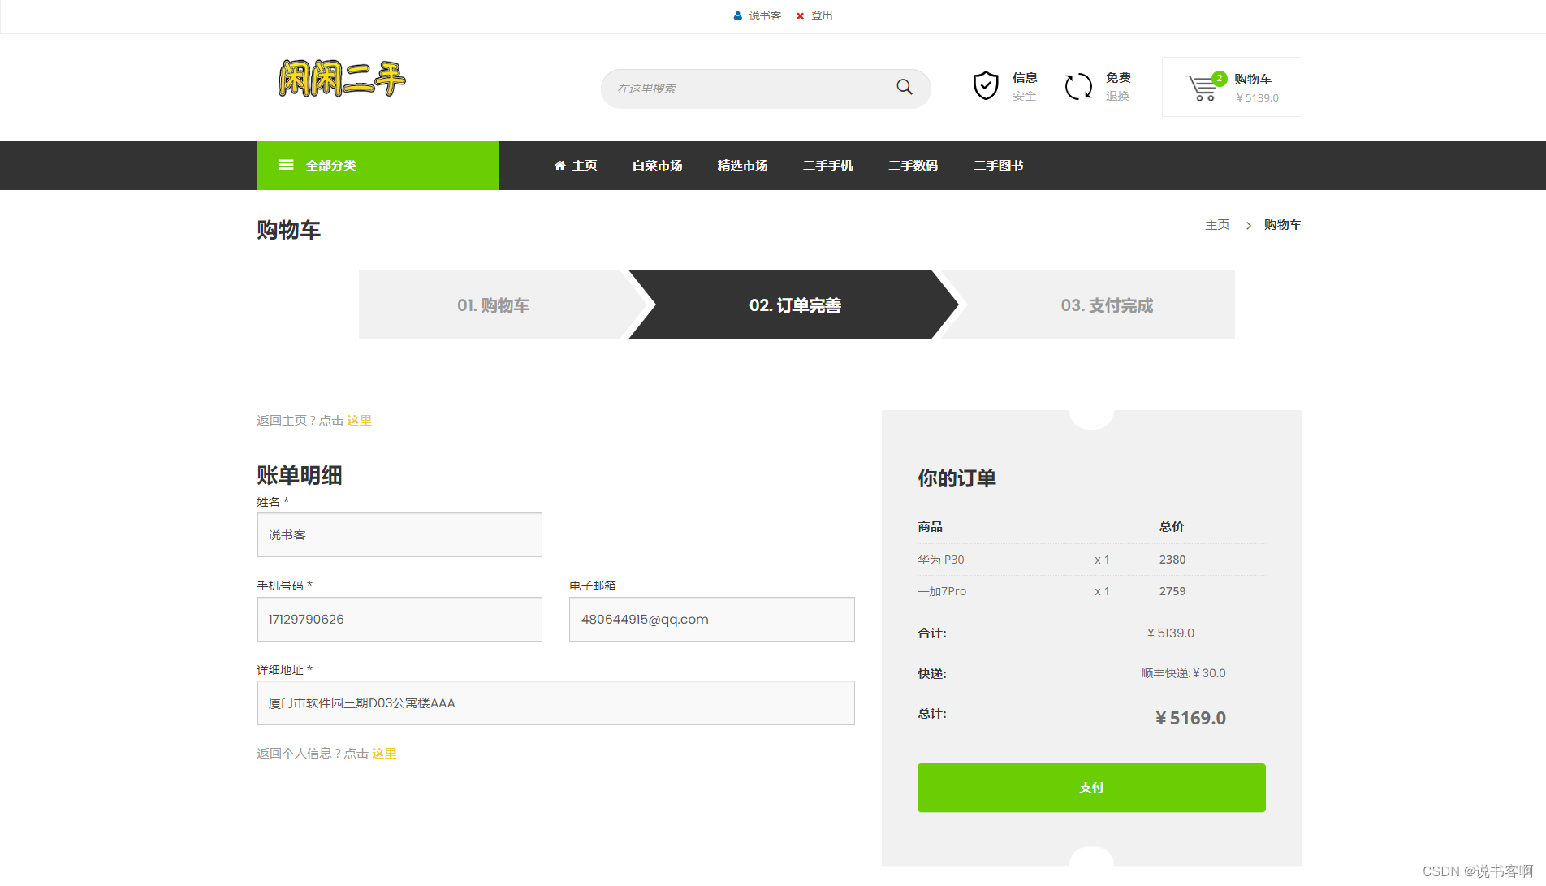Click the 2380 price value
Image resolution: width=1546 pixels, height=886 pixels.
click(x=1172, y=560)
